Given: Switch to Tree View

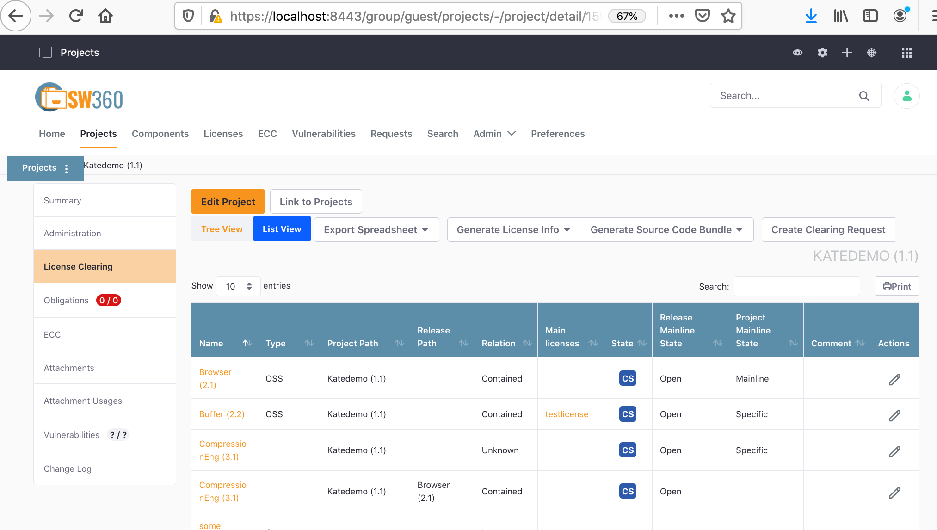Looking at the screenshot, I should coord(222,228).
